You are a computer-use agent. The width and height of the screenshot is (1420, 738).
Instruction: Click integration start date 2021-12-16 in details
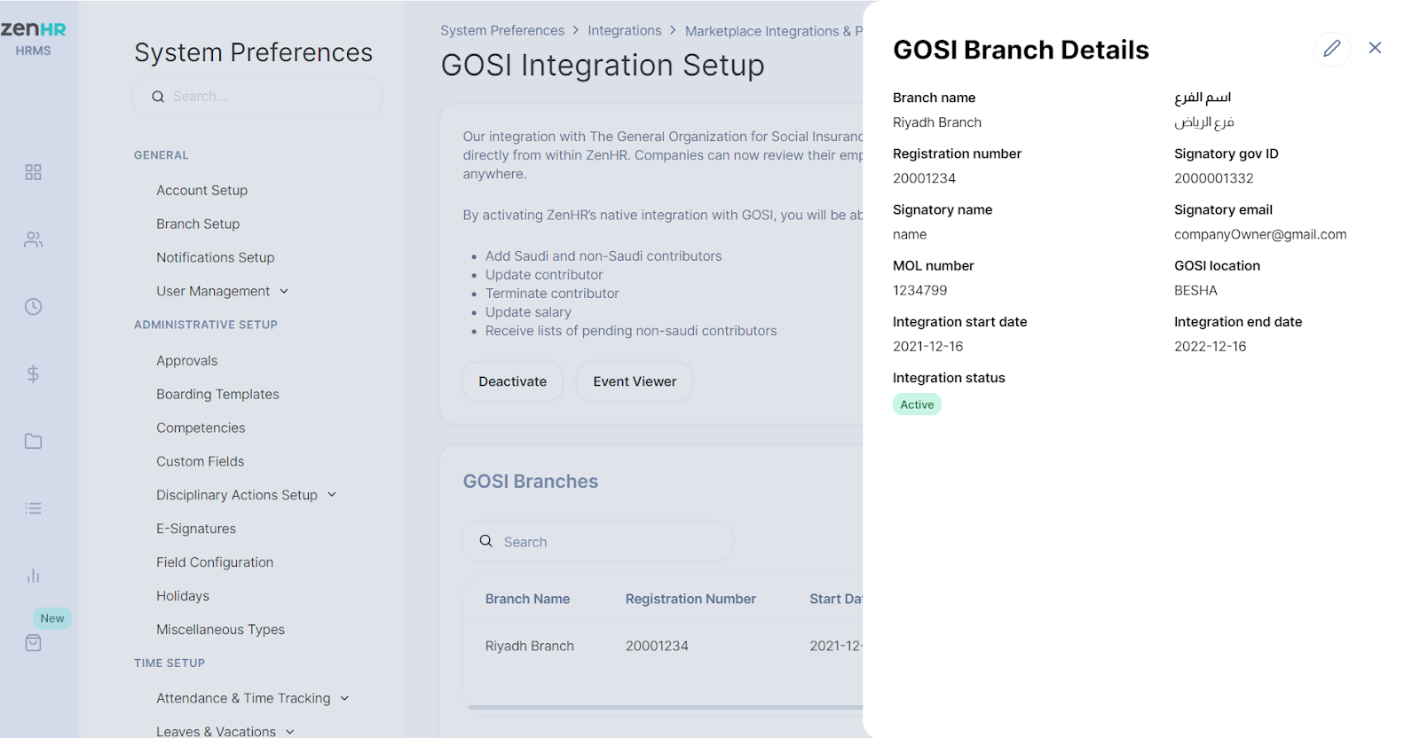(x=928, y=346)
